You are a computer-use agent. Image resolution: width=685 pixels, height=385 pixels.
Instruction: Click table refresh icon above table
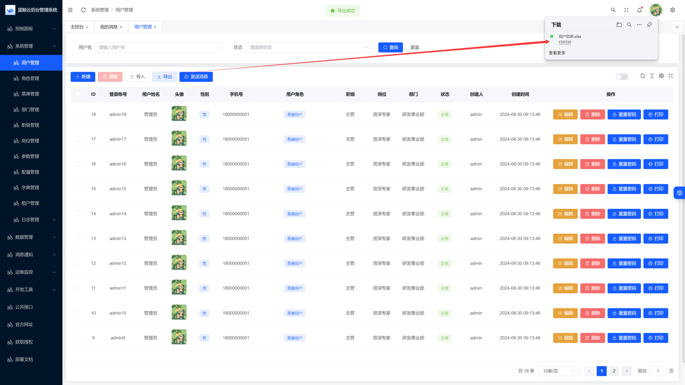(x=642, y=76)
